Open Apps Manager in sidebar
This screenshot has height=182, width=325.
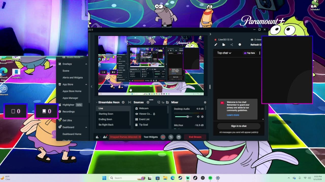click(x=70, y=98)
